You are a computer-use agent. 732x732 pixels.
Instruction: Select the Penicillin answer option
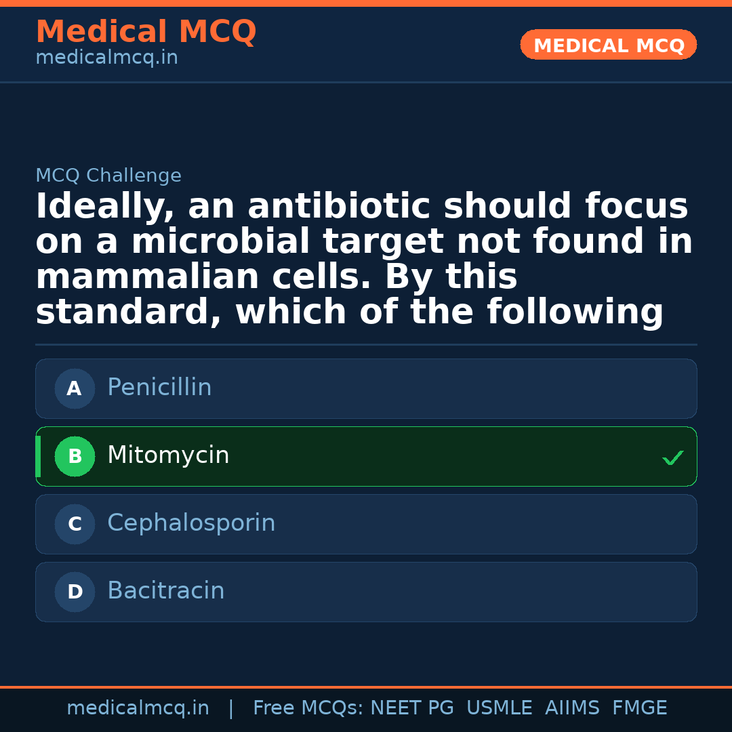[x=366, y=389]
